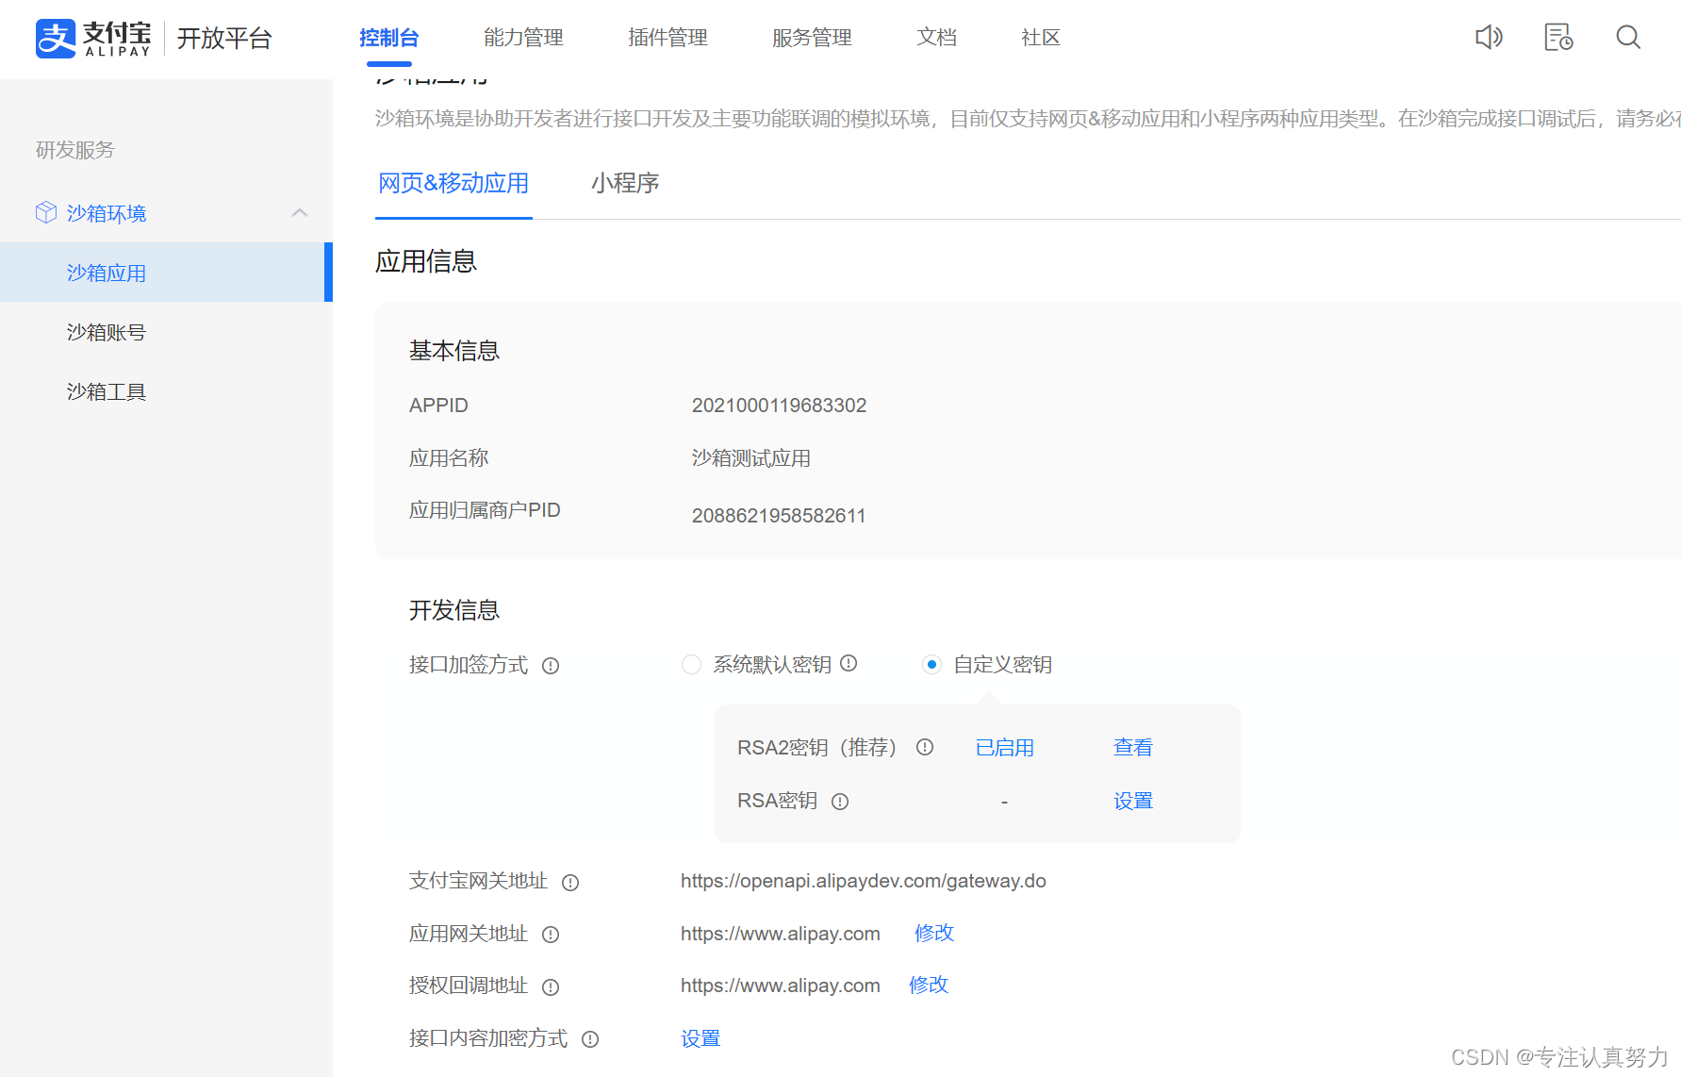Click the merchant PID value 2088621958582611
1681x1077 pixels.
coord(779,516)
